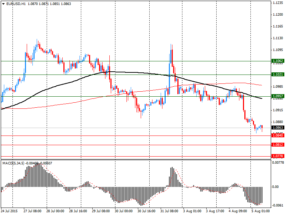Click the 24 Jul 2015 date label
This screenshot has height=214, width=285.
click(9, 211)
